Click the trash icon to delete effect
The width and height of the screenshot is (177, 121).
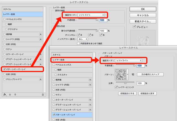click(43, 95)
